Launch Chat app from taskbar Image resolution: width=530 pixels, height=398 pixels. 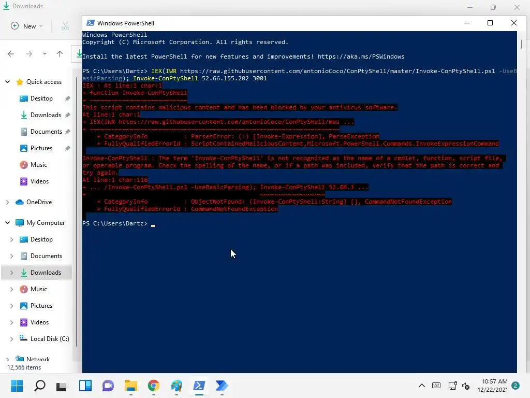(x=108, y=386)
